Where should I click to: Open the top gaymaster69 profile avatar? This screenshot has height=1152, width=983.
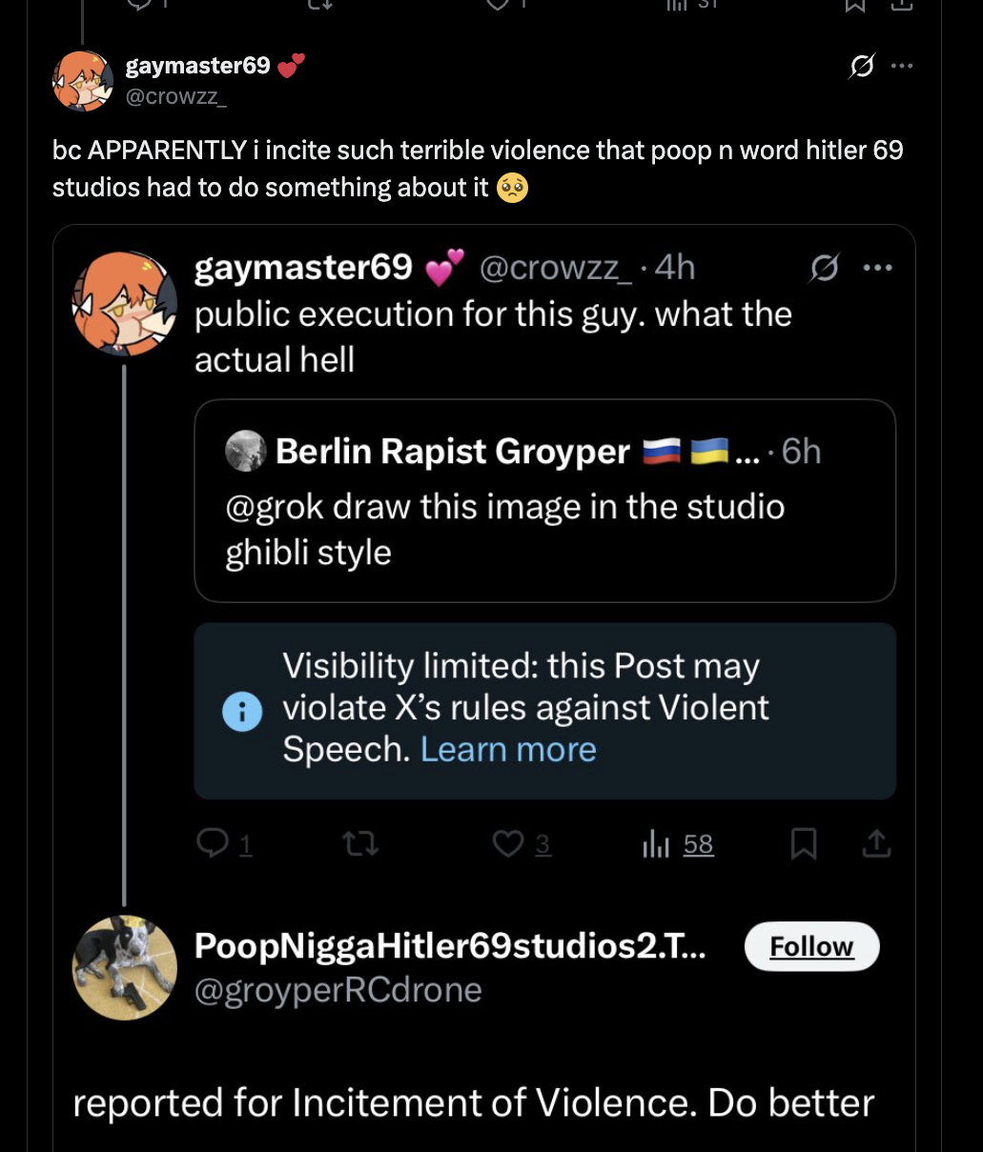(x=83, y=81)
